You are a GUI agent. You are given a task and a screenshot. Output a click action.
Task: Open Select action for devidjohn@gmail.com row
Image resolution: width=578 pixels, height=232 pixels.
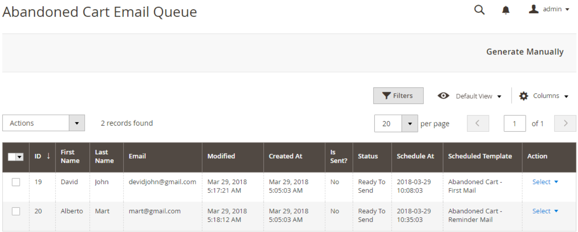click(545, 182)
